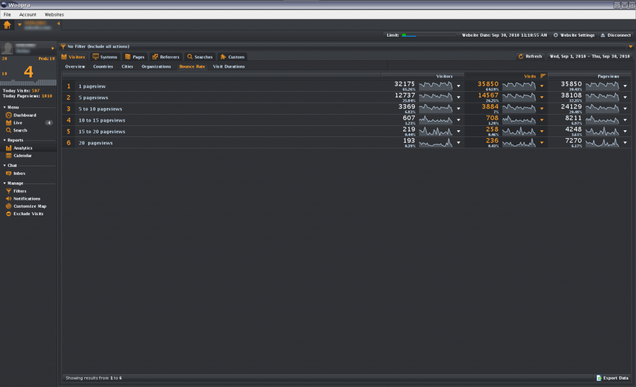
Task: Open the Live visitors icon
Action: click(9, 123)
